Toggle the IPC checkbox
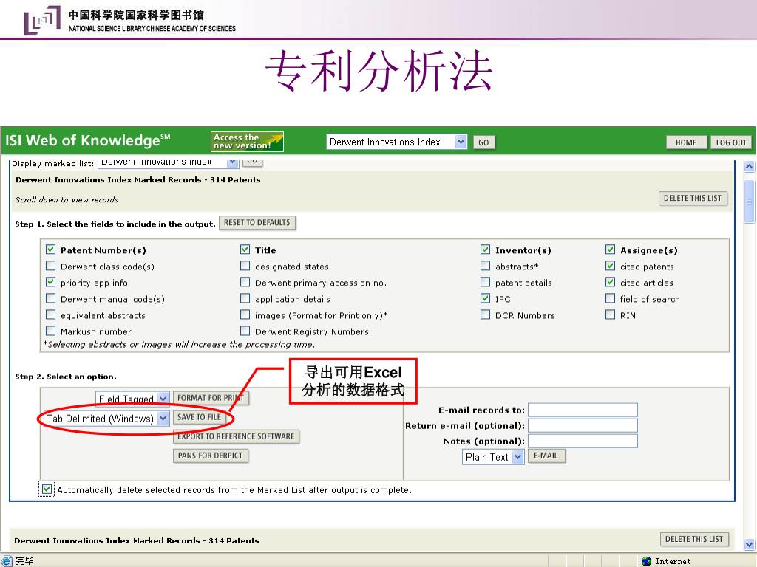The image size is (757, 567). [485, 299]
